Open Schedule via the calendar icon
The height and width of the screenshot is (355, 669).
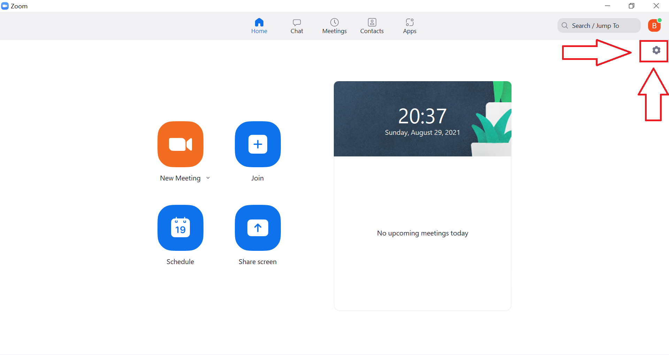click(180, 228)
